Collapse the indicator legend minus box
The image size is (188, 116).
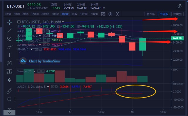[x=19, y=22]
